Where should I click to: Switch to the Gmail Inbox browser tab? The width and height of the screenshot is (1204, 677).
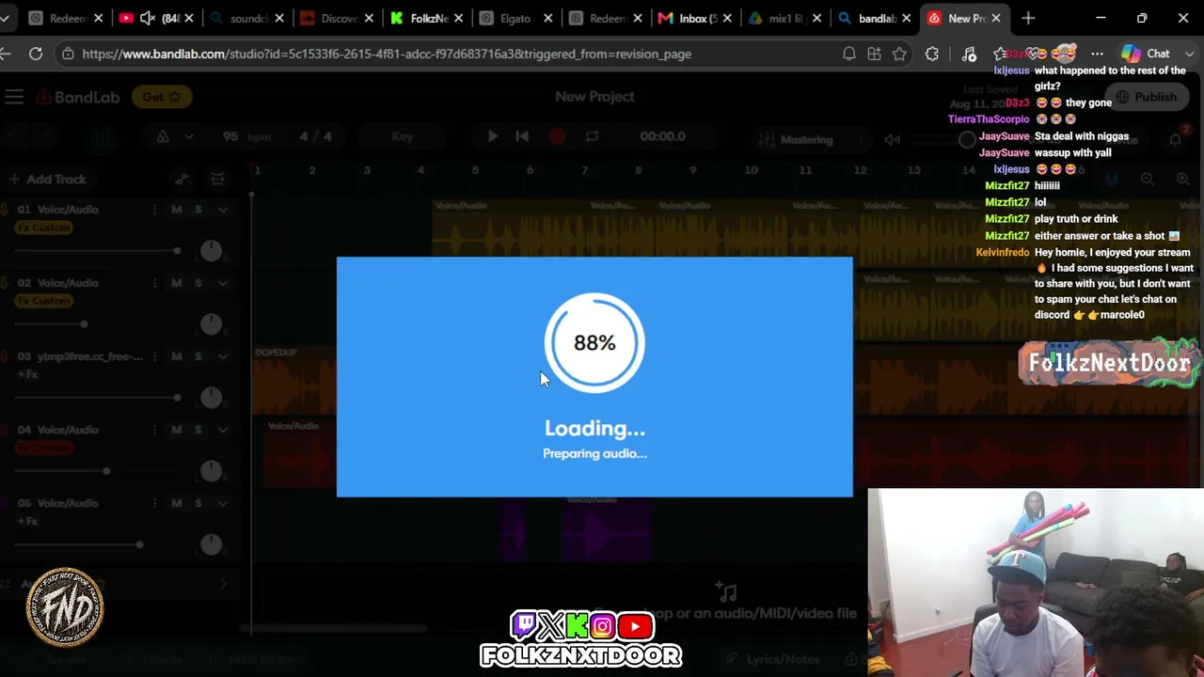coord(696,18)
